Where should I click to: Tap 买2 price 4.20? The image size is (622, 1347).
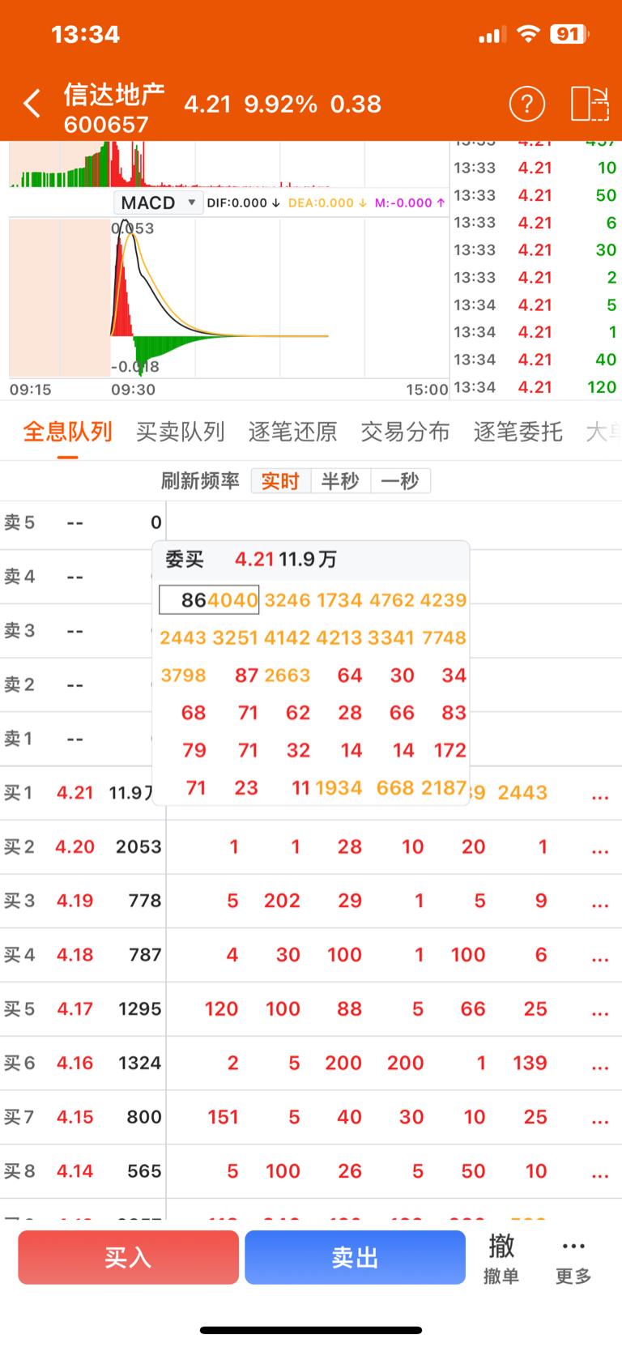(x=75, y=846)
